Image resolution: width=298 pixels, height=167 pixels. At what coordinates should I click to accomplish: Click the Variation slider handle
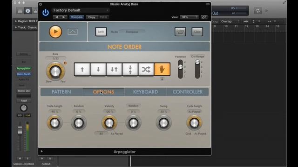[x=180, y=67]
